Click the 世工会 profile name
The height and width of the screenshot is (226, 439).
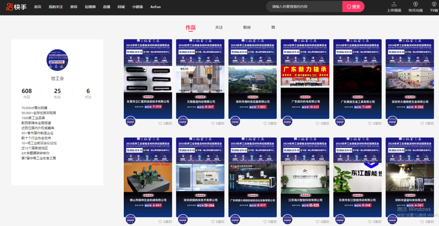click(57, 79)
